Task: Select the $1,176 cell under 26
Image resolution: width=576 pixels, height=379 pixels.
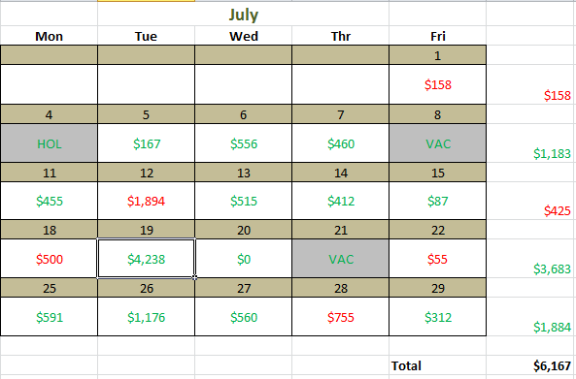Action: pos(147,317)
